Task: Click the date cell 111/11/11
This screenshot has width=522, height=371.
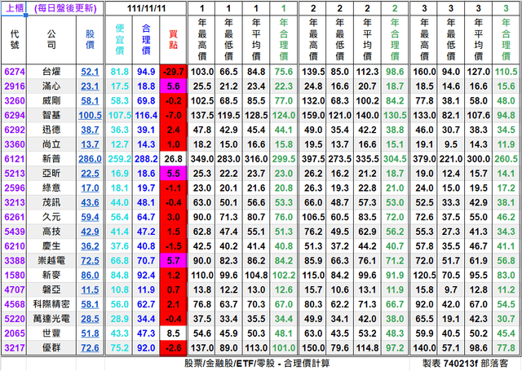Action: [146, 8]
